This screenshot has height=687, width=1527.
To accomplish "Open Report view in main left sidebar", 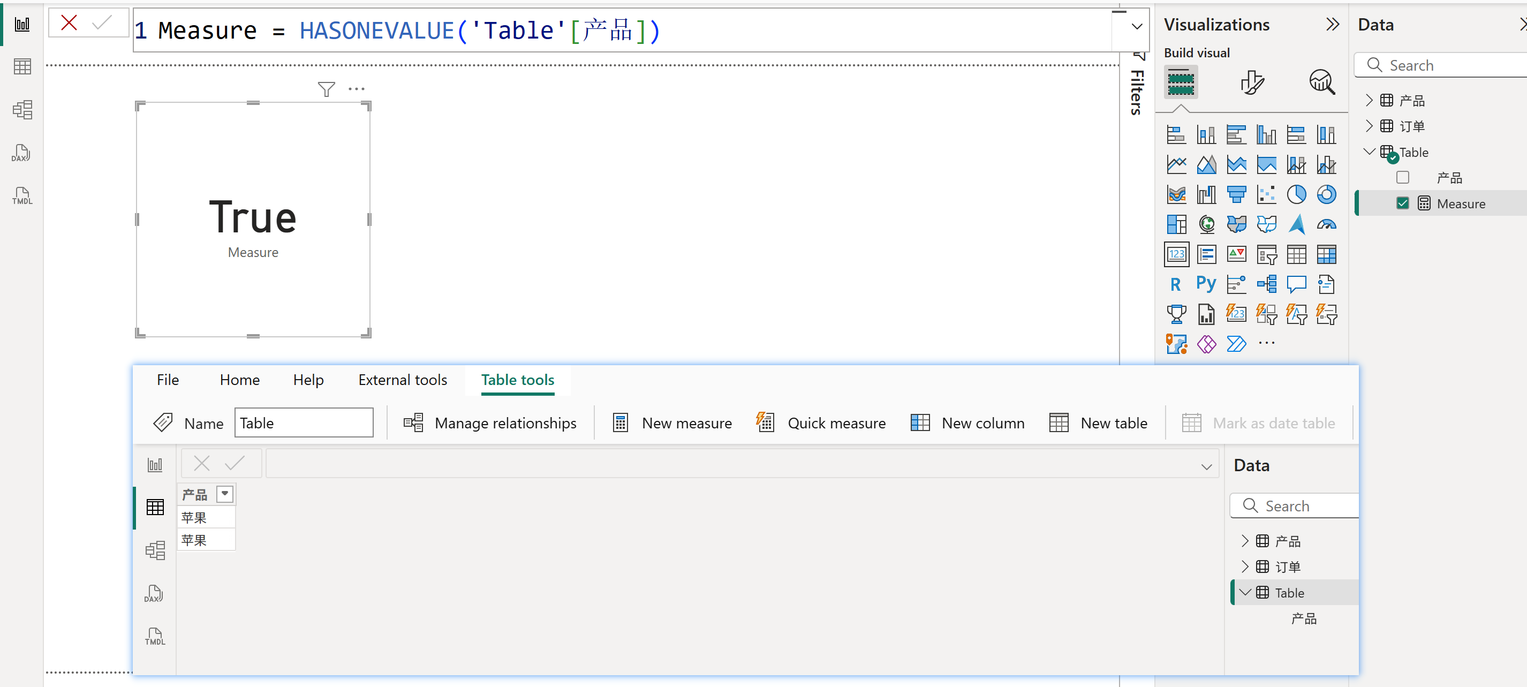I will pos(22,25).
